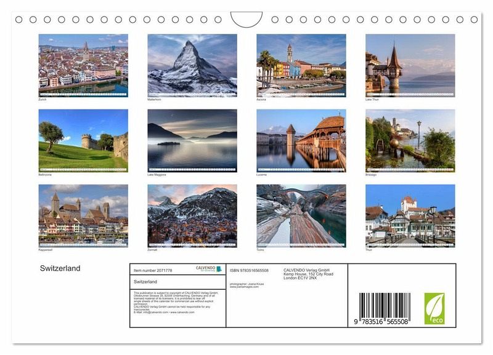
Task: Click the semicircular hanger cutout at top
Action: (246, 19)
